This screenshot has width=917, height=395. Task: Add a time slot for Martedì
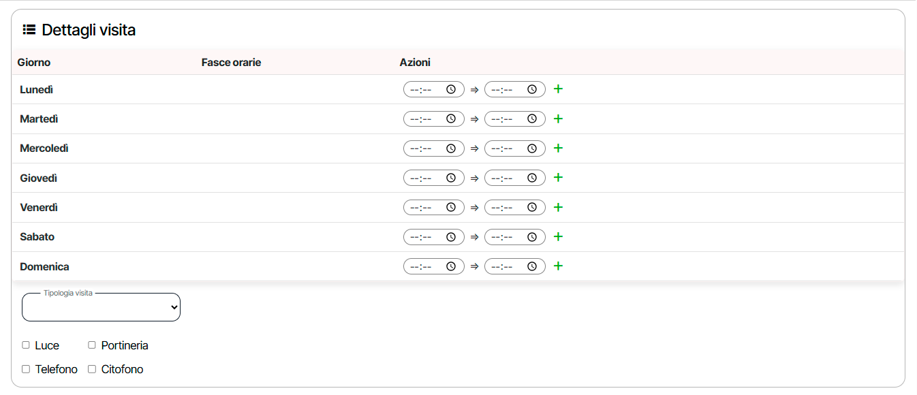tap(558, 118)
